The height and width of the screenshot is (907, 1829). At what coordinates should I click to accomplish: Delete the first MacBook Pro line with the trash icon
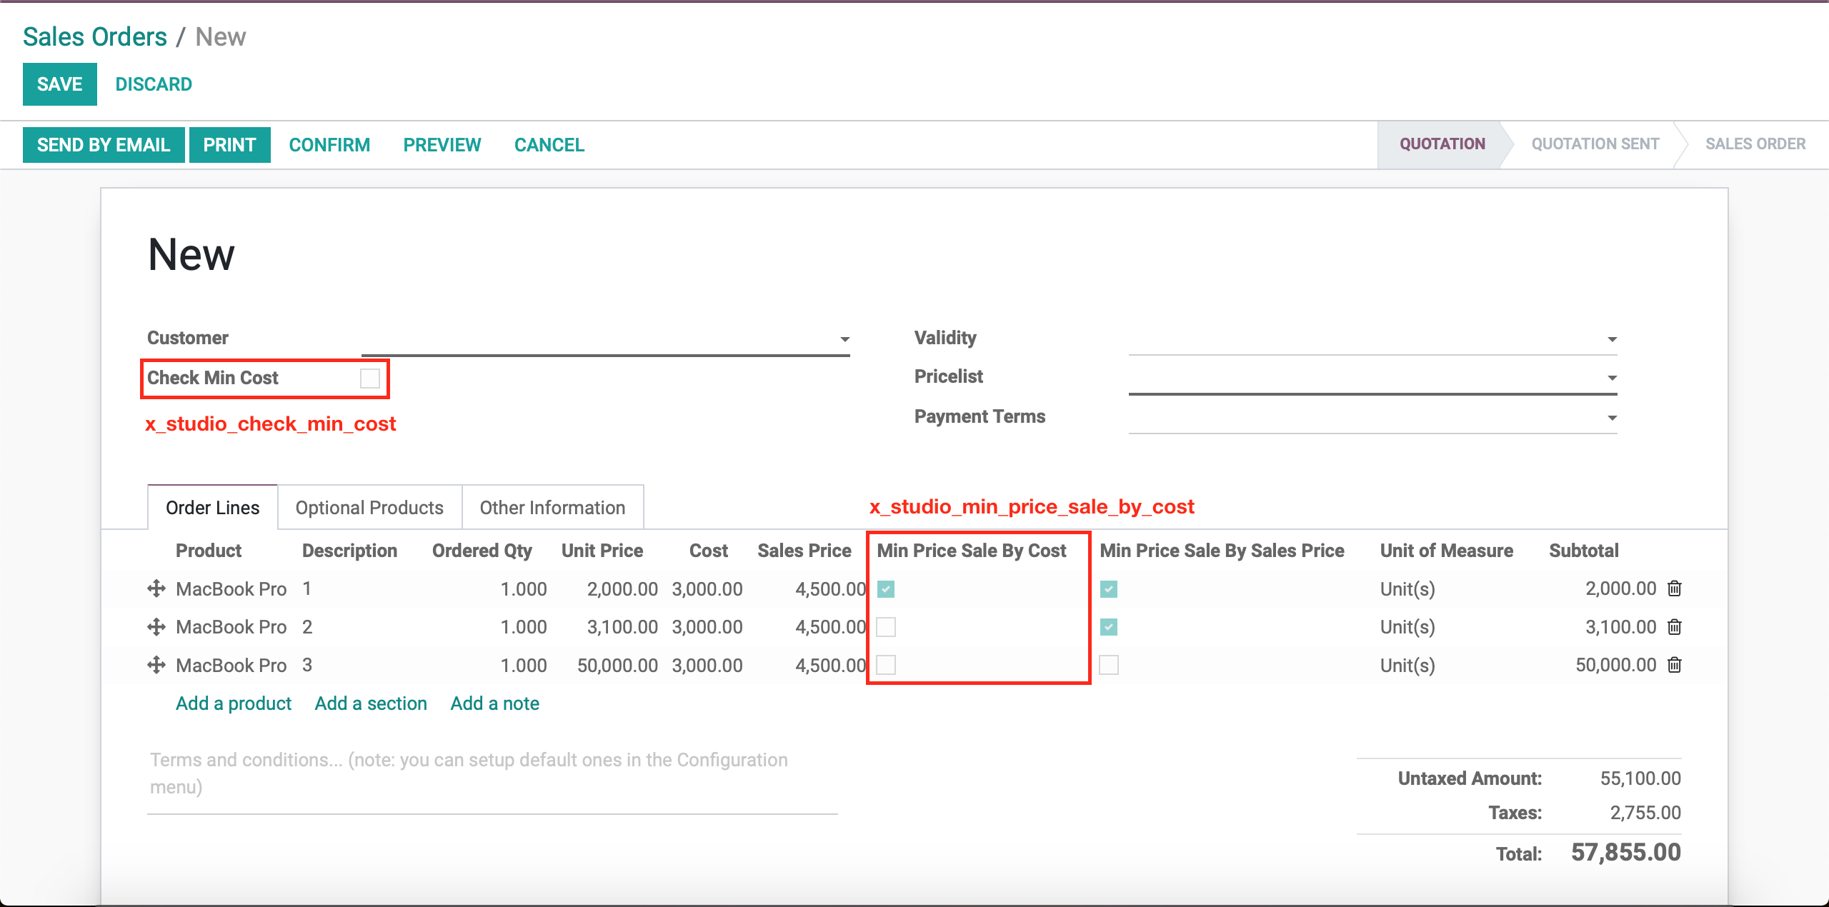coord(1674,588)
